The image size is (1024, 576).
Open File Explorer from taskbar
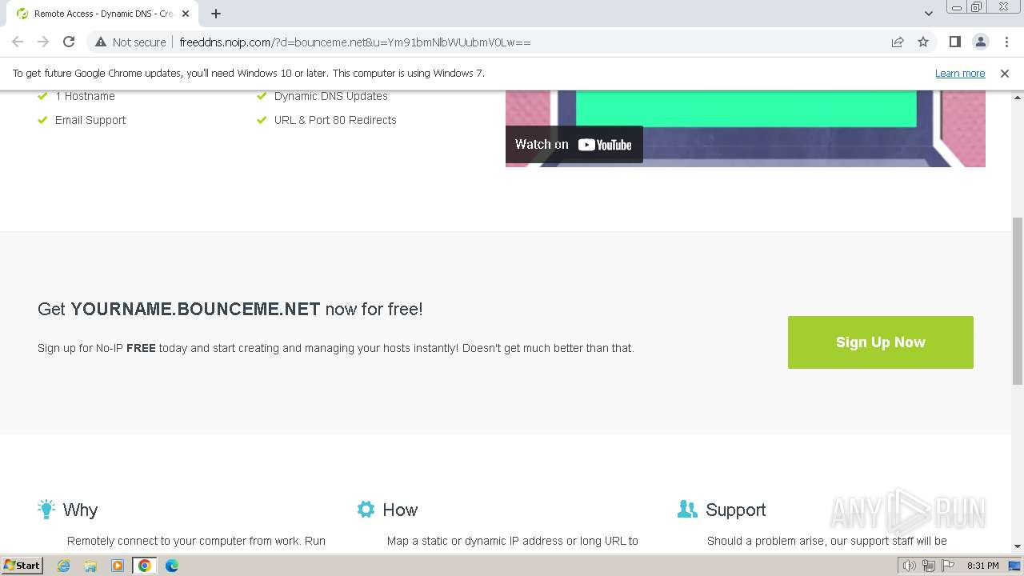pyautogui.click(x=90, y=566)
